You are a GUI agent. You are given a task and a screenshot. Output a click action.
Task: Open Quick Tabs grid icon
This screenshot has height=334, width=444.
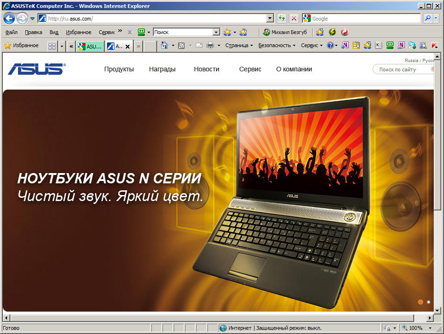52,46
